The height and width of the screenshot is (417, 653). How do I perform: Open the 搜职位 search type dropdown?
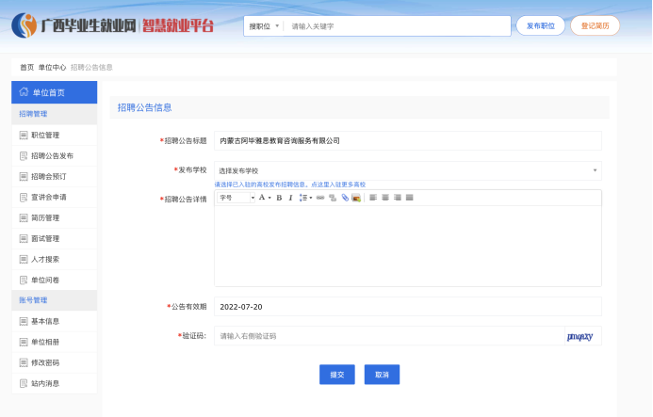point(264,26)
